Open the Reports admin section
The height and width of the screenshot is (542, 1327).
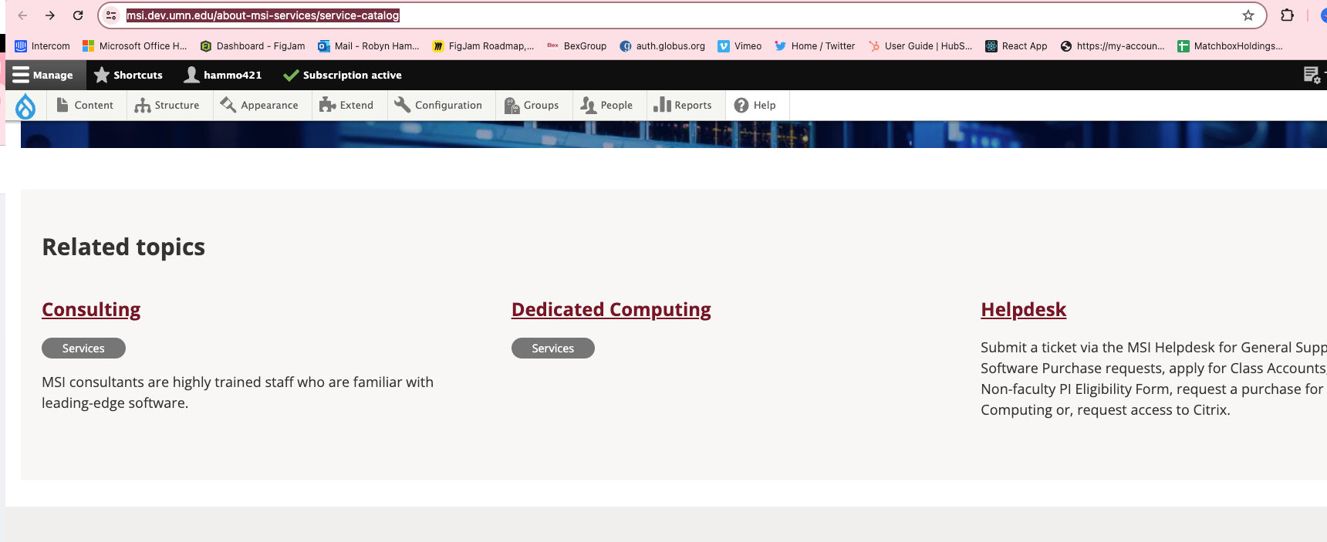click(x=683, y=106)
